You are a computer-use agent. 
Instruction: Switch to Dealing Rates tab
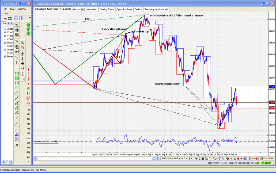107,9
